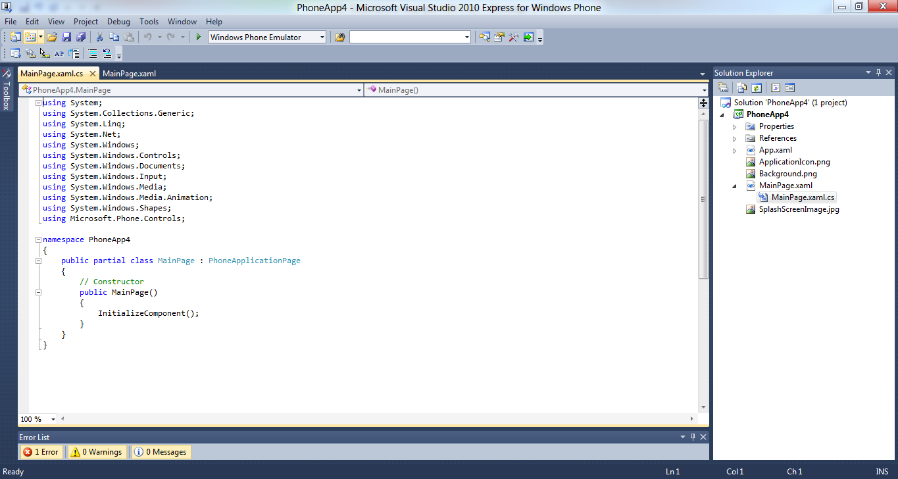Image resolution: width=898 pixels, height=479 pixels.
Task: Click the Open File folder icon
Action: tap(52, 38)
